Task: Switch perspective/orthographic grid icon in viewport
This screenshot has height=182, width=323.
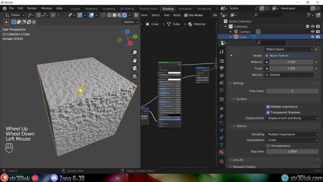Action: click(x=135, y=76)
